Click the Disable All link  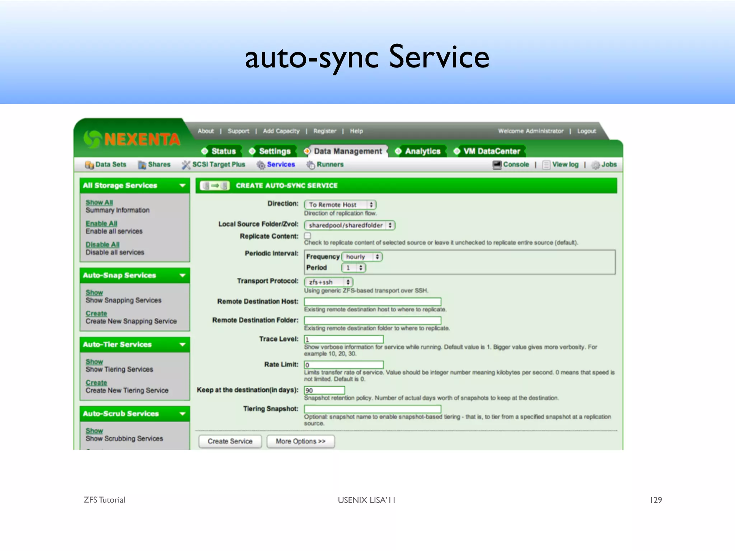102,245
